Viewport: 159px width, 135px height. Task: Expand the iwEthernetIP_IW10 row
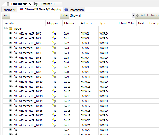tap(10, 81)
